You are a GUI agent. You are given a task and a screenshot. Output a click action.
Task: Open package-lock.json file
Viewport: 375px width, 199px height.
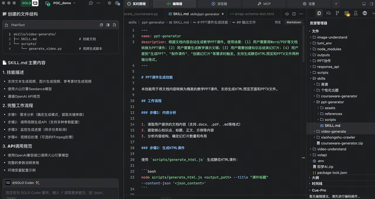[x=341, y=173]
